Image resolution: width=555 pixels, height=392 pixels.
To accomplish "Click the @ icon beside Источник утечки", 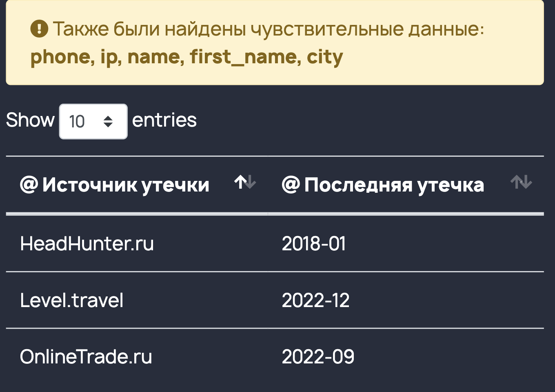I will tap(29, 185).
